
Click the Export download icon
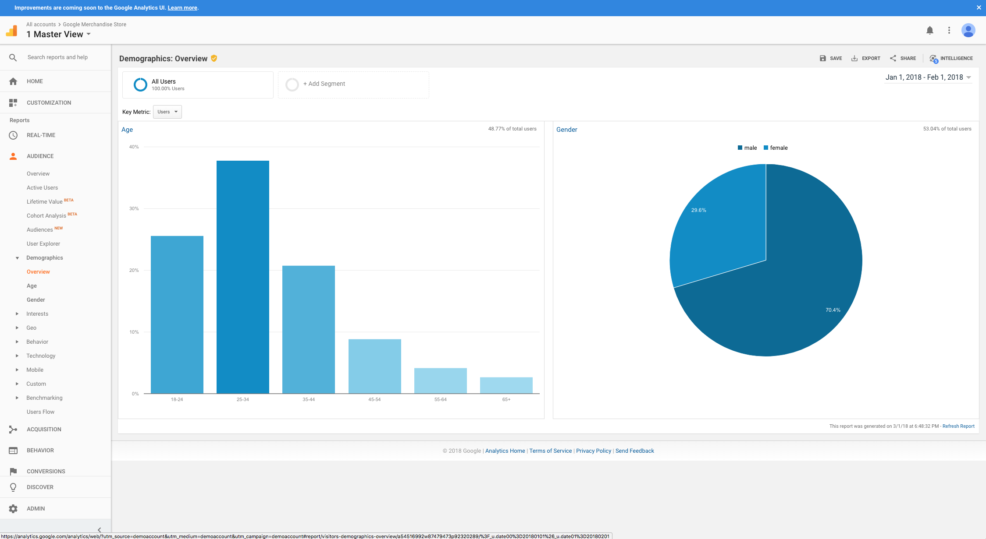pyautogui.click(x=854, y=58)
